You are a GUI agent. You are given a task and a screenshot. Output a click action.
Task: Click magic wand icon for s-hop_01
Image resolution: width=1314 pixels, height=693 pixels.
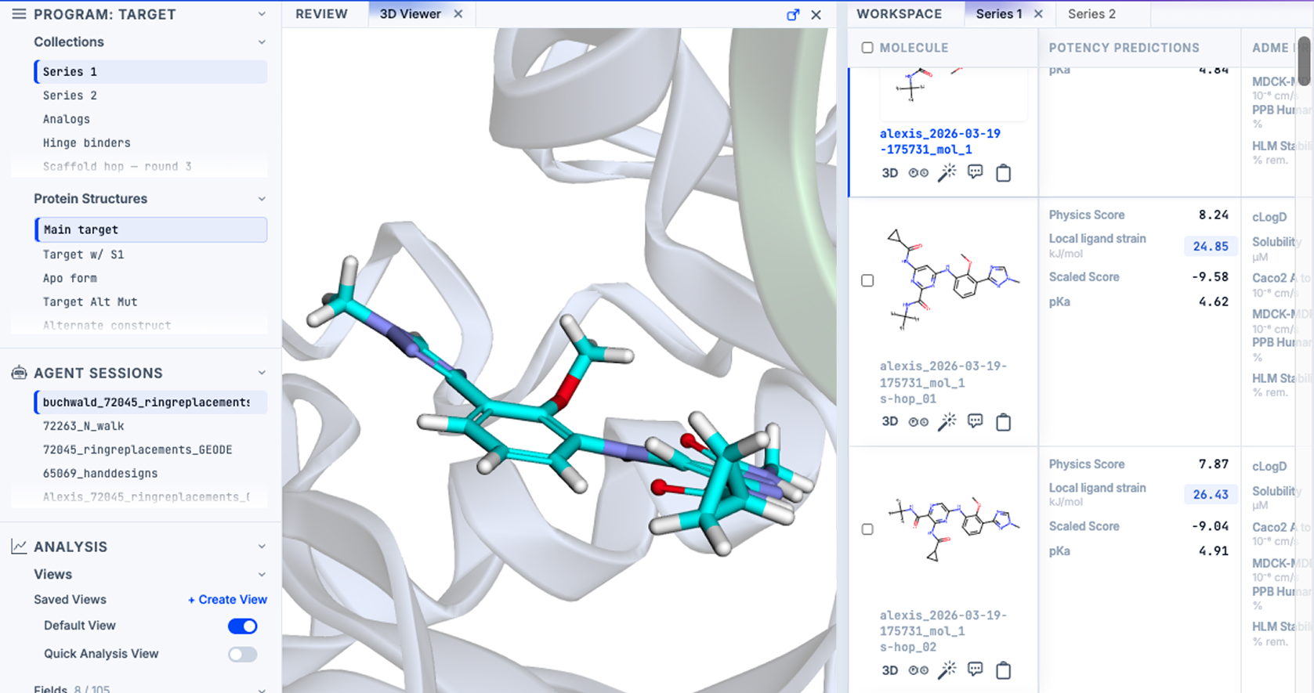click(x=947, y=421)
